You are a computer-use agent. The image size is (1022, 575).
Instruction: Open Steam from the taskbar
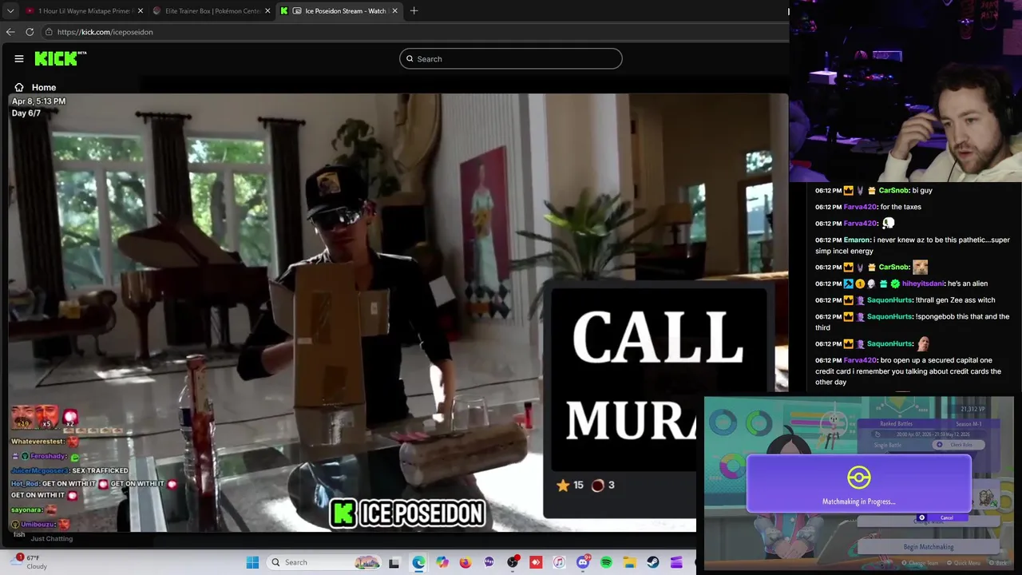click(653, 562)
